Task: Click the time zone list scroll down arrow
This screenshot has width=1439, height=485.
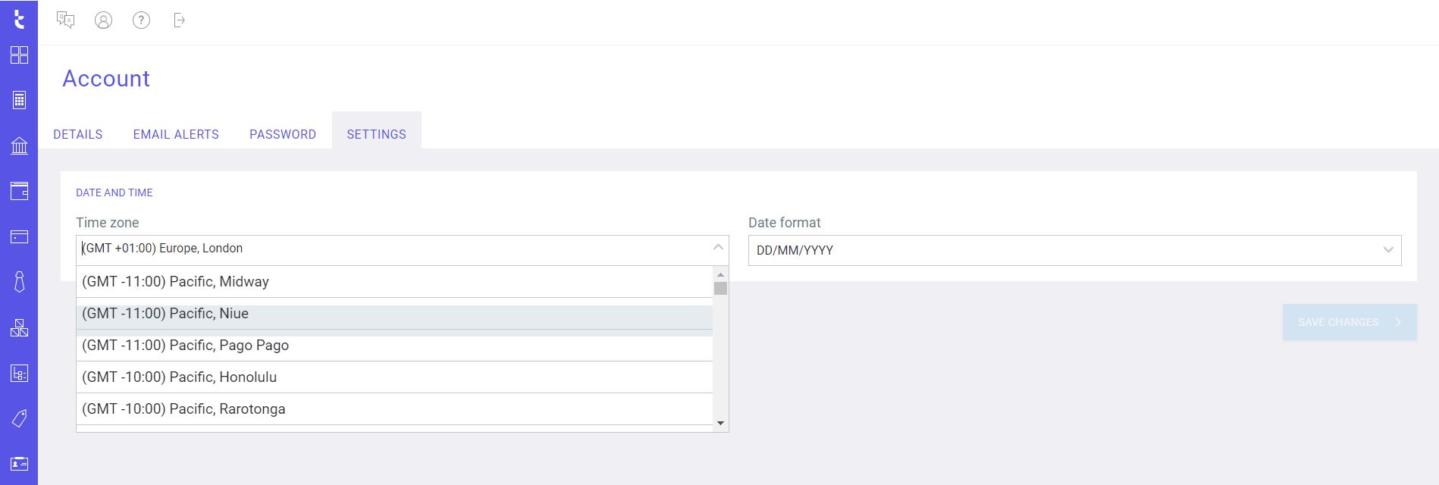Action: (x=720, y=423)
